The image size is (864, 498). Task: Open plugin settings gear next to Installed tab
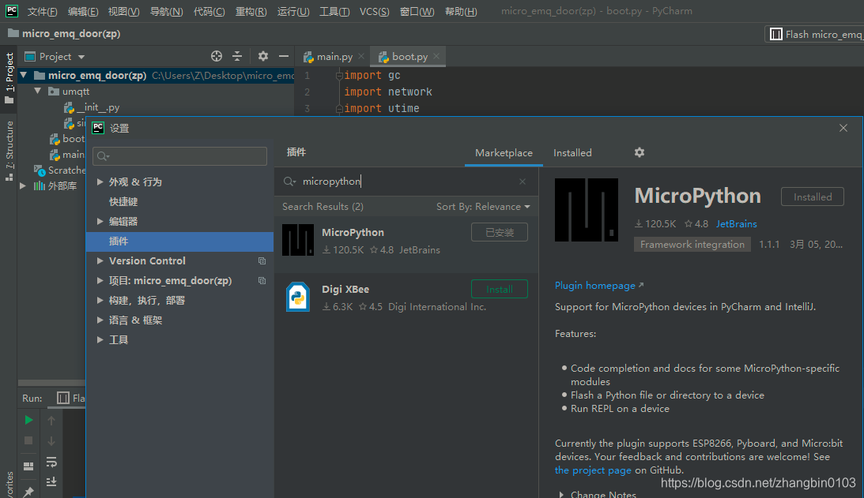point(640,152)
